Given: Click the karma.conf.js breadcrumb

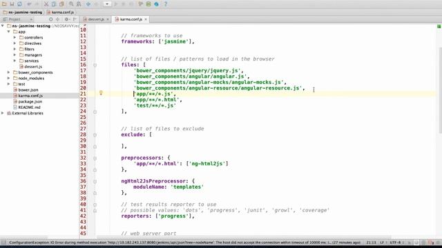Looking at the screenshot, I should pyautogui.click(x=60, y=12).
